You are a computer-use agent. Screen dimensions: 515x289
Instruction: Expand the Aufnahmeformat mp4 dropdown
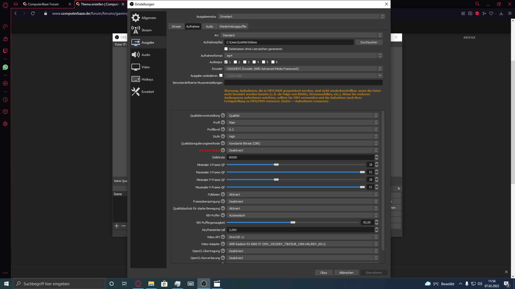pyautogui.click(x=303, y=56)
